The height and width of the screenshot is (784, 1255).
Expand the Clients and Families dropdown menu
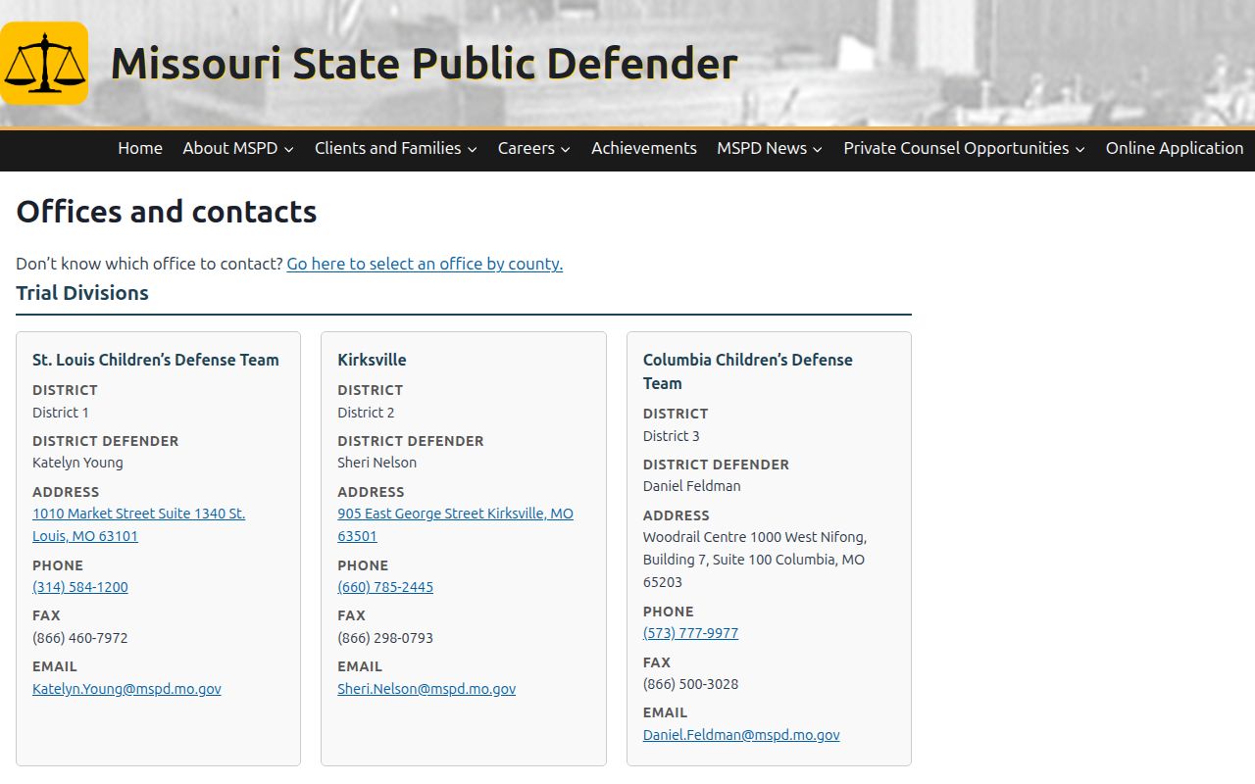pos(396,148)
